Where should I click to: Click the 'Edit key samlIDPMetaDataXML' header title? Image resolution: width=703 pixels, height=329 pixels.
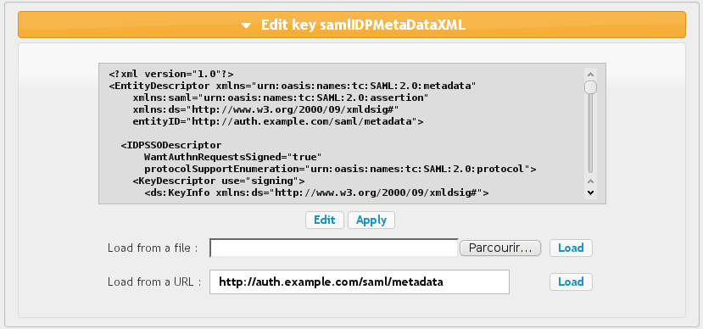(x=363, y=25)
